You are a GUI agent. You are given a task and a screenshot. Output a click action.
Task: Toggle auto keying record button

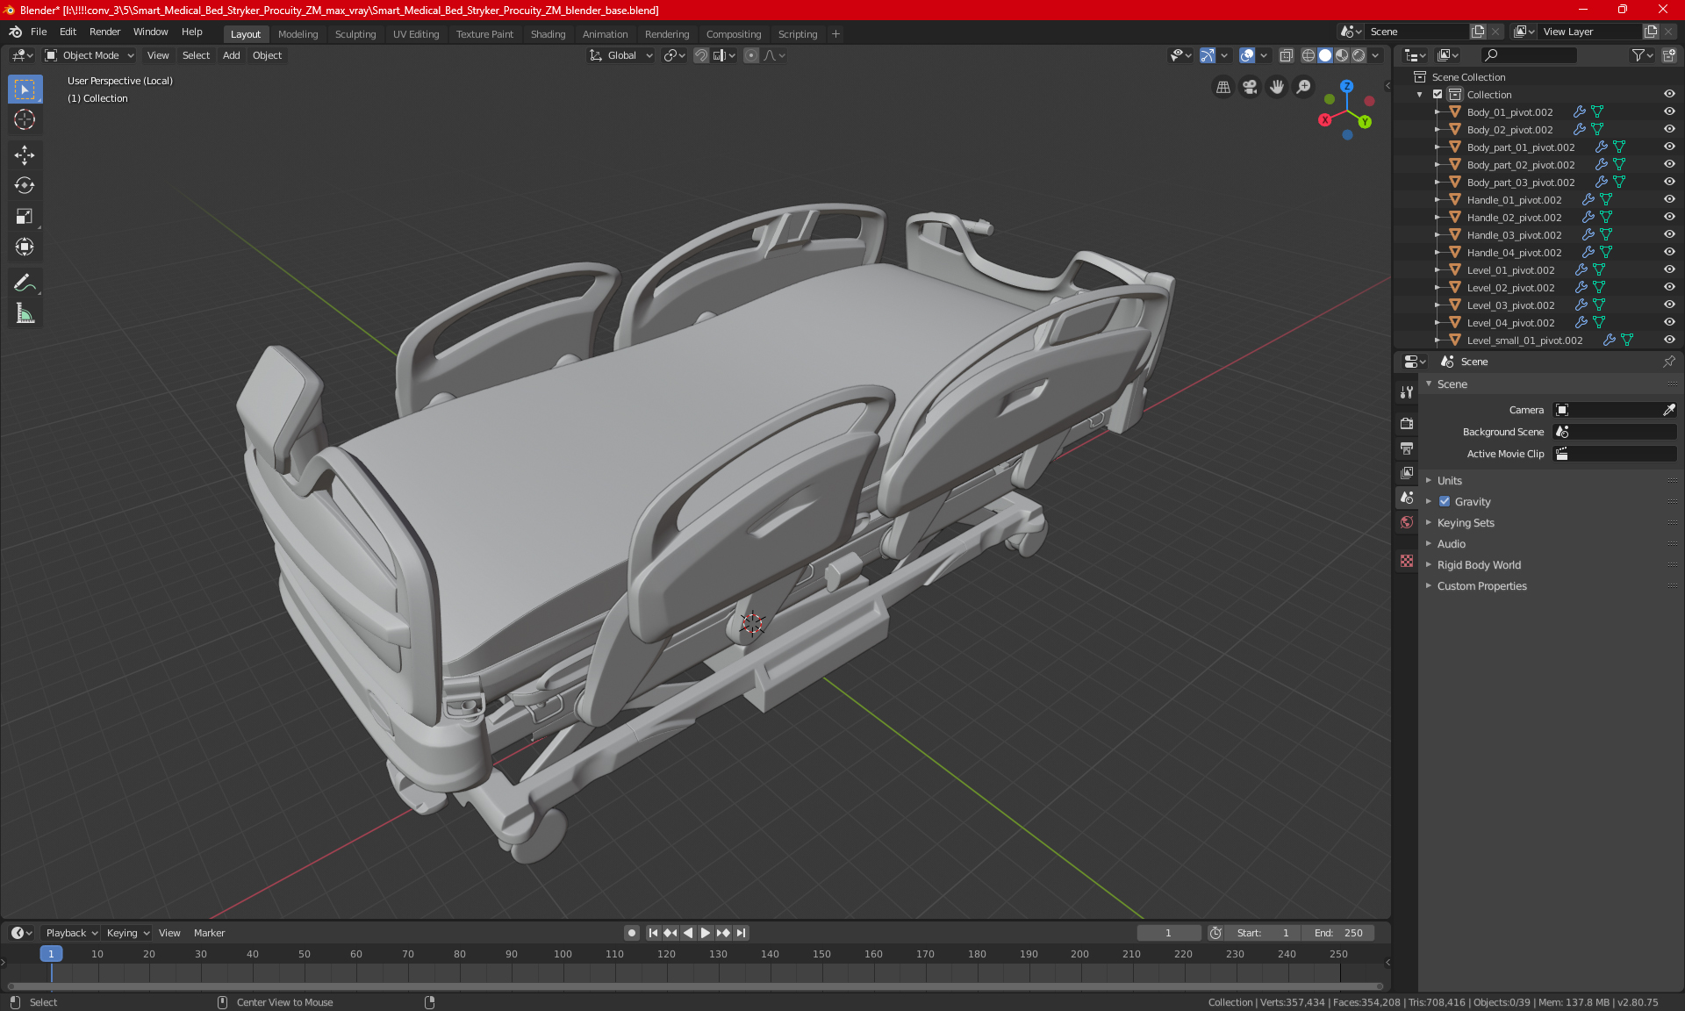(631, 933)
